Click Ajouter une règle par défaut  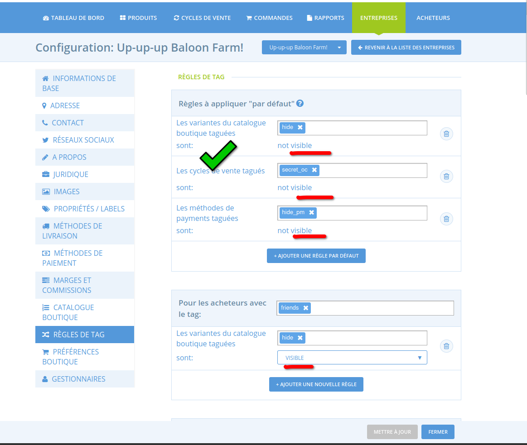coord(316,256)
